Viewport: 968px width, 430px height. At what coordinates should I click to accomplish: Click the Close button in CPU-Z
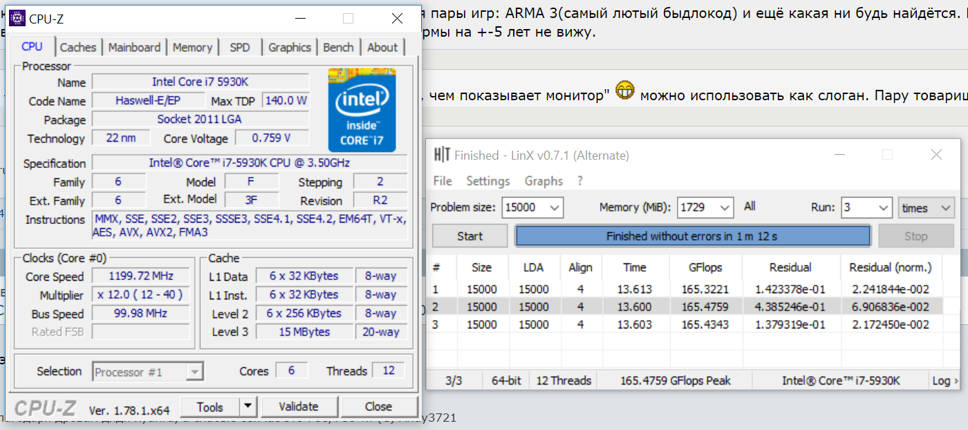point(379,406)
